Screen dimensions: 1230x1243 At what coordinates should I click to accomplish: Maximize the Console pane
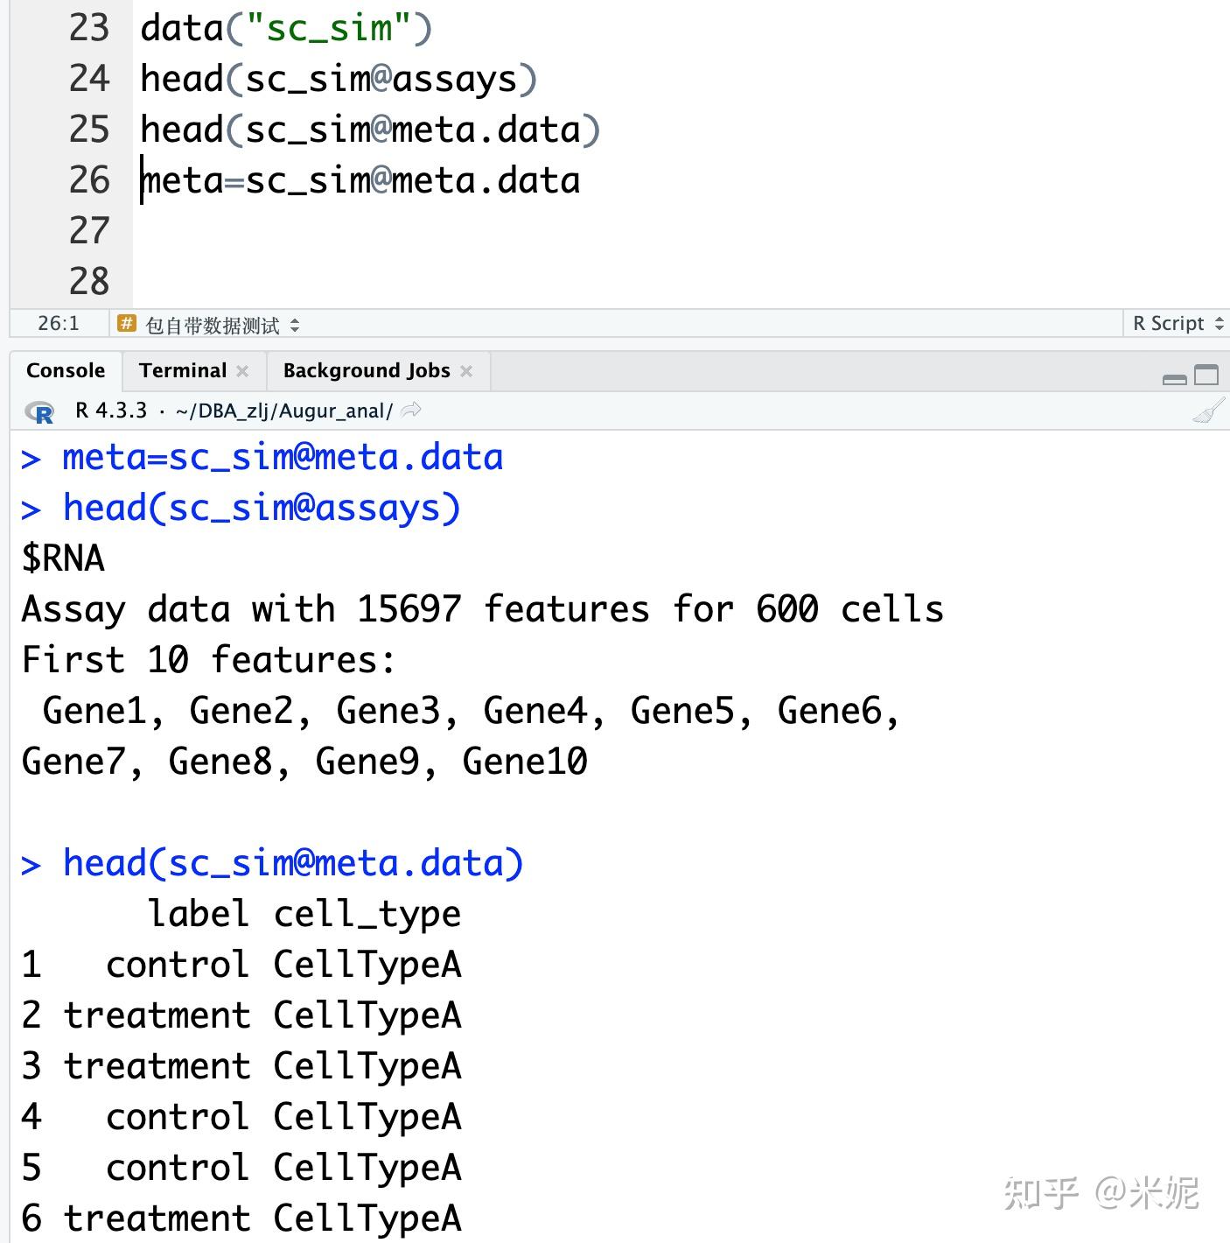[1206, 375]
